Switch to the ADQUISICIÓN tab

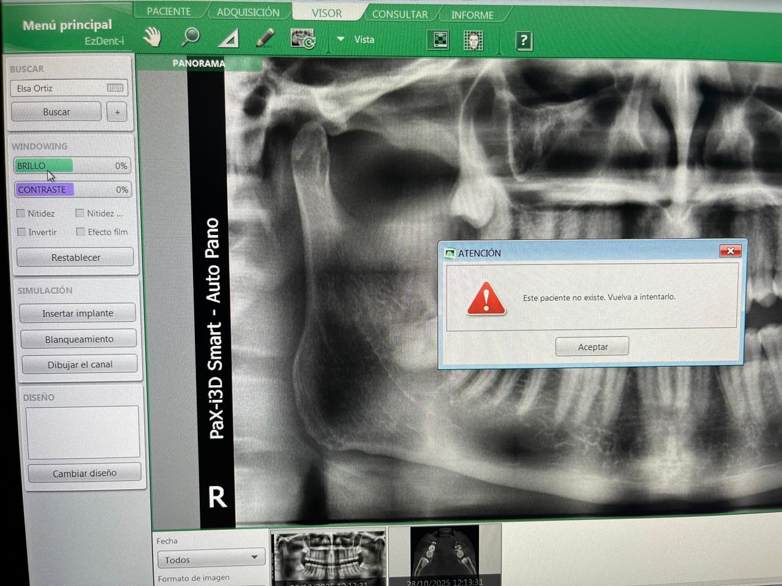click(247, 12)
